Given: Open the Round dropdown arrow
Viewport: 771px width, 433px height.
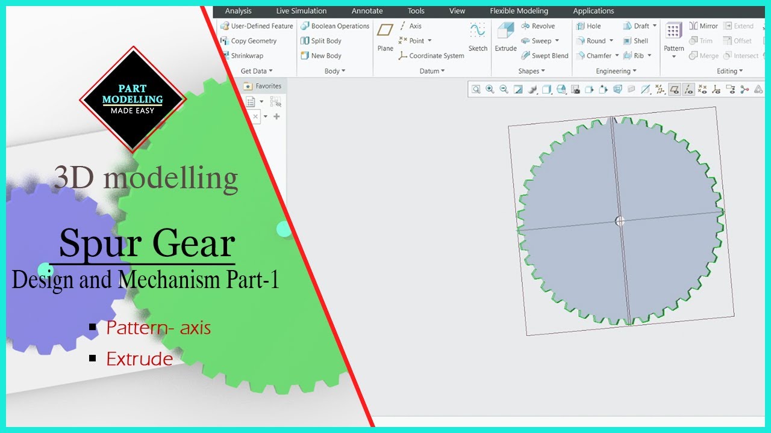Looking at the screenshot, I should coord(611,41).
